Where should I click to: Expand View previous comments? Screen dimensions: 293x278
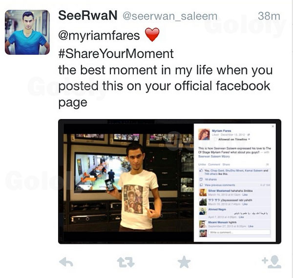[220, 185]
